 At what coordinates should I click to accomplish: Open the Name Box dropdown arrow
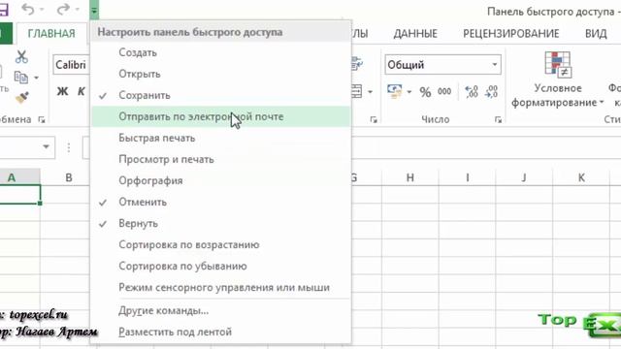tap(46, 146)
